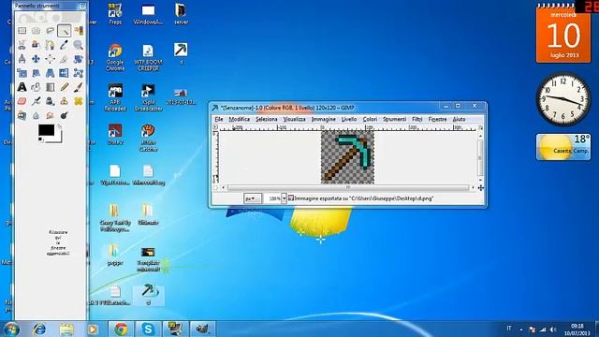Image resolution: width=599 pixels, height=337 pixels.
Task: Select the Text tool
Action: pyautogui.click(x=22, y=87)
